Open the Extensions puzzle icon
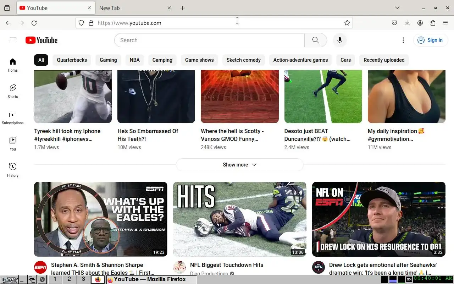Screen dimensions: 454x284 [x=433, y=23]
